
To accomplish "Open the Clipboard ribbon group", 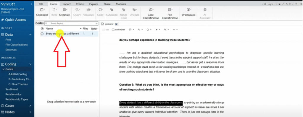I will [x=42, y=12].
